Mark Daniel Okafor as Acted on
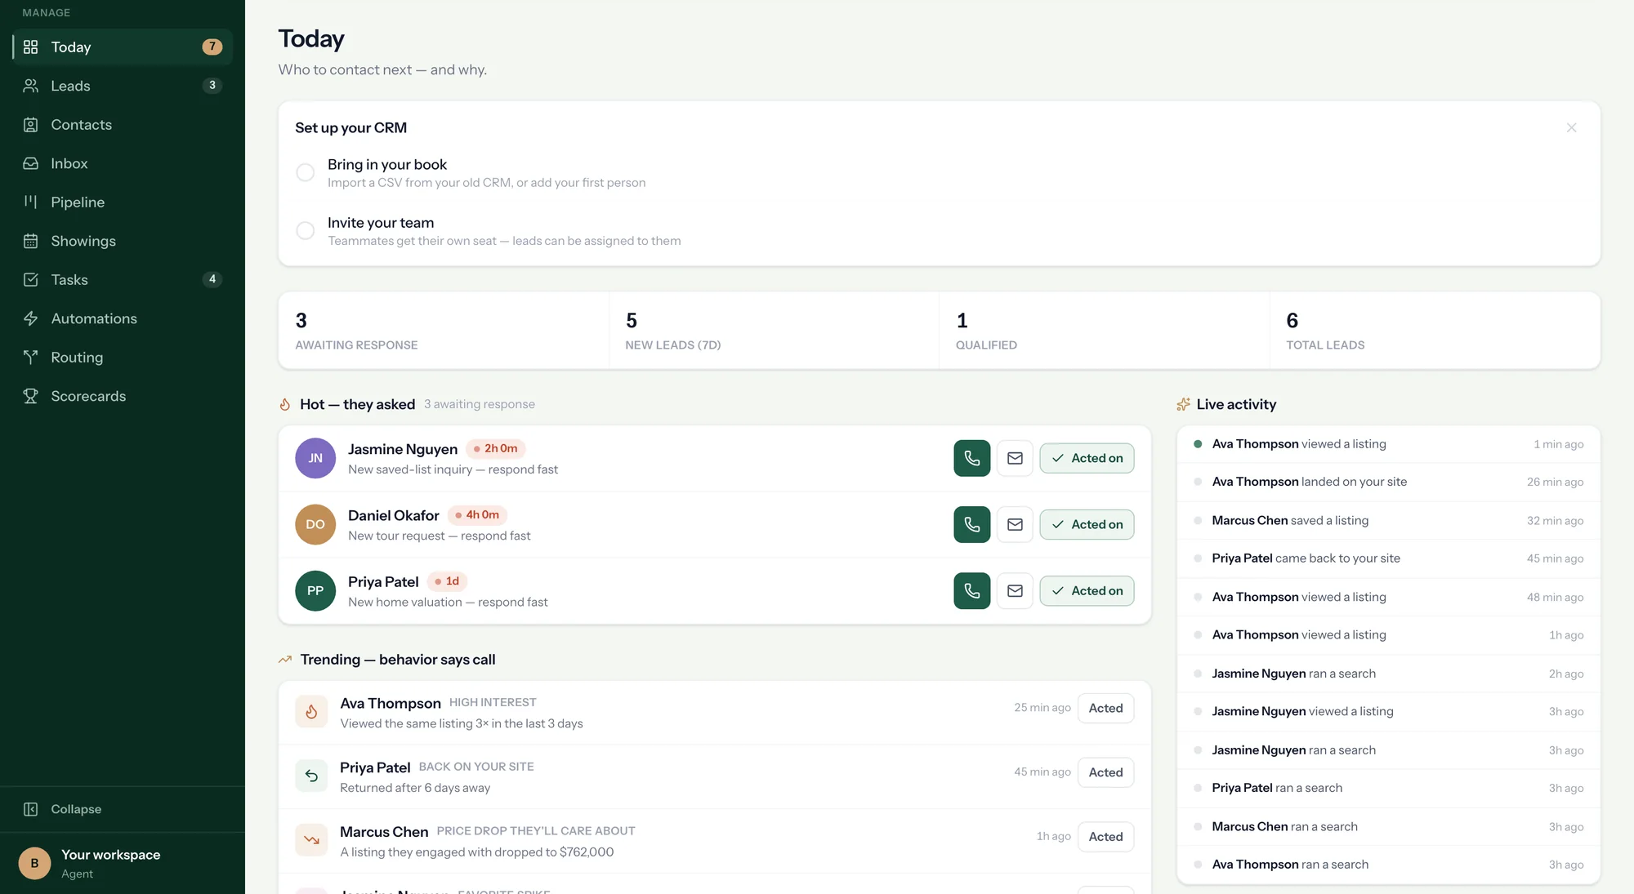 [1087, 524]
